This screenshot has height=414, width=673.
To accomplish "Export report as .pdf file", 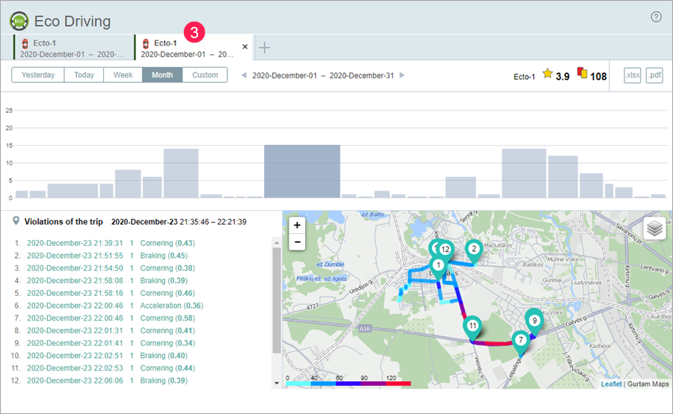I will click(654, 75).
